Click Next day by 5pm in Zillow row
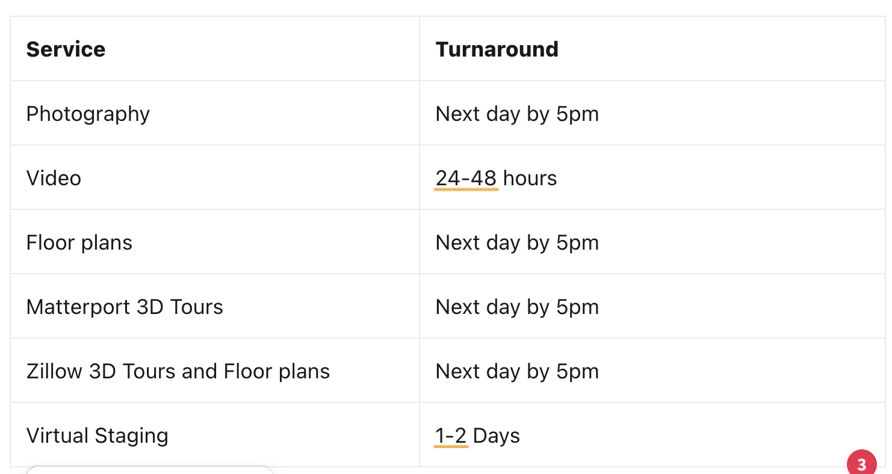This screenshot has width=892, height=474. tap(517, 371)
